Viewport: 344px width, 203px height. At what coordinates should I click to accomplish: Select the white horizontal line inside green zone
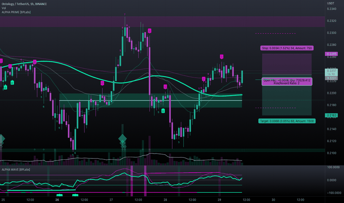pyautogui.click(x=151, y=100)
